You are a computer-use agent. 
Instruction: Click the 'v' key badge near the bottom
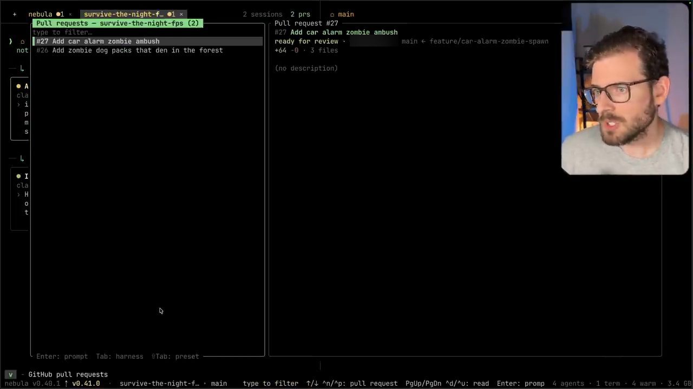[x=10, y=374]
